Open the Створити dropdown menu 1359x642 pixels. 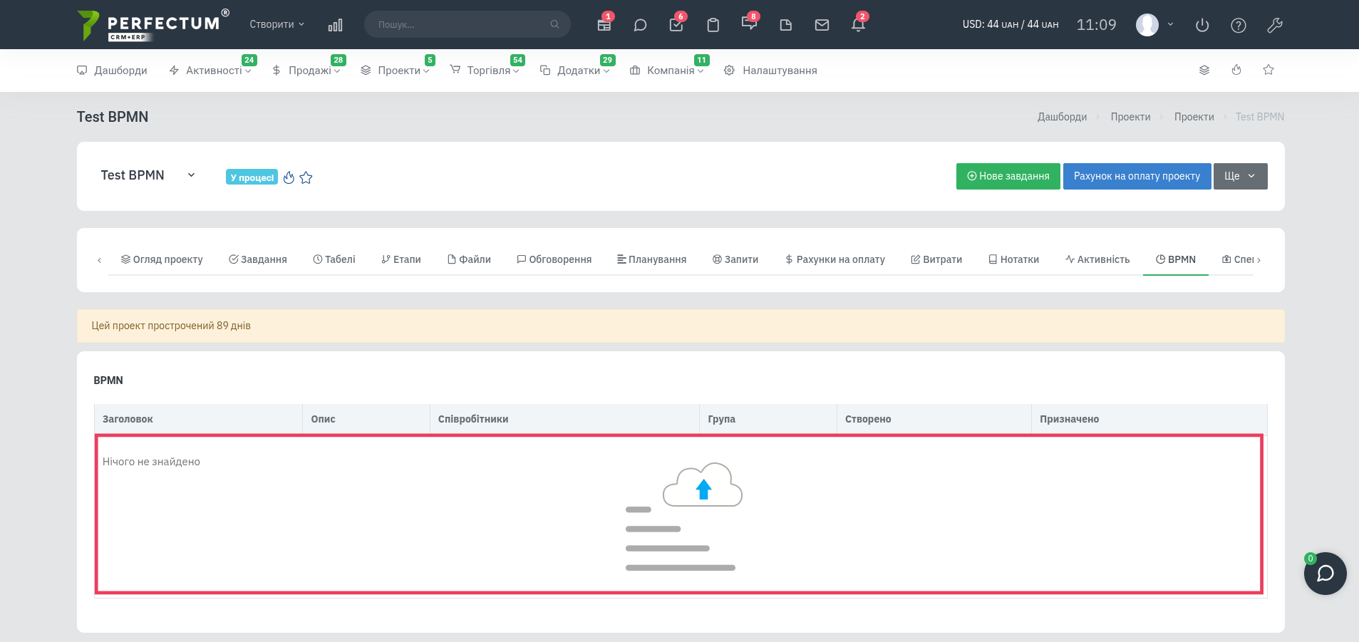click(x=277, y=24)
